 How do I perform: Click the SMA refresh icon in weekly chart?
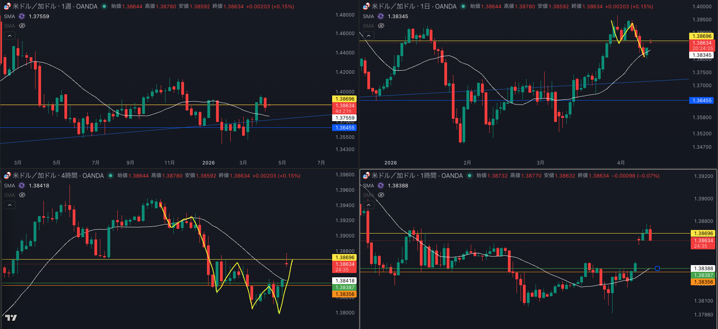(x=22, y=16)
